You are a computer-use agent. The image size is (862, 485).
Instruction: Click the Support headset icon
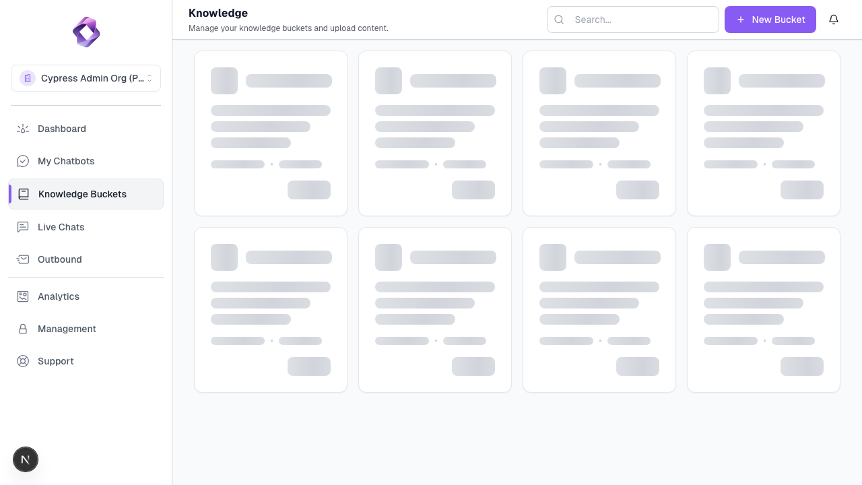pyautogui.click(x=23, y=361)
